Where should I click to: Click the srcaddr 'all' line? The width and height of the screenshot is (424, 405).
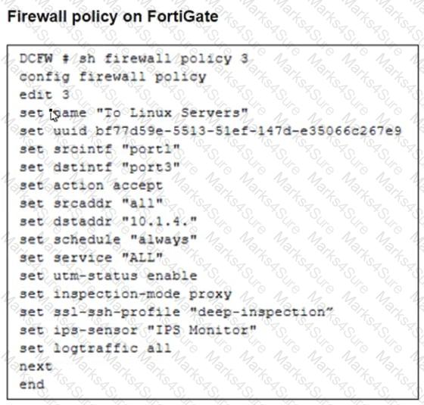click(x=91, y=204)
